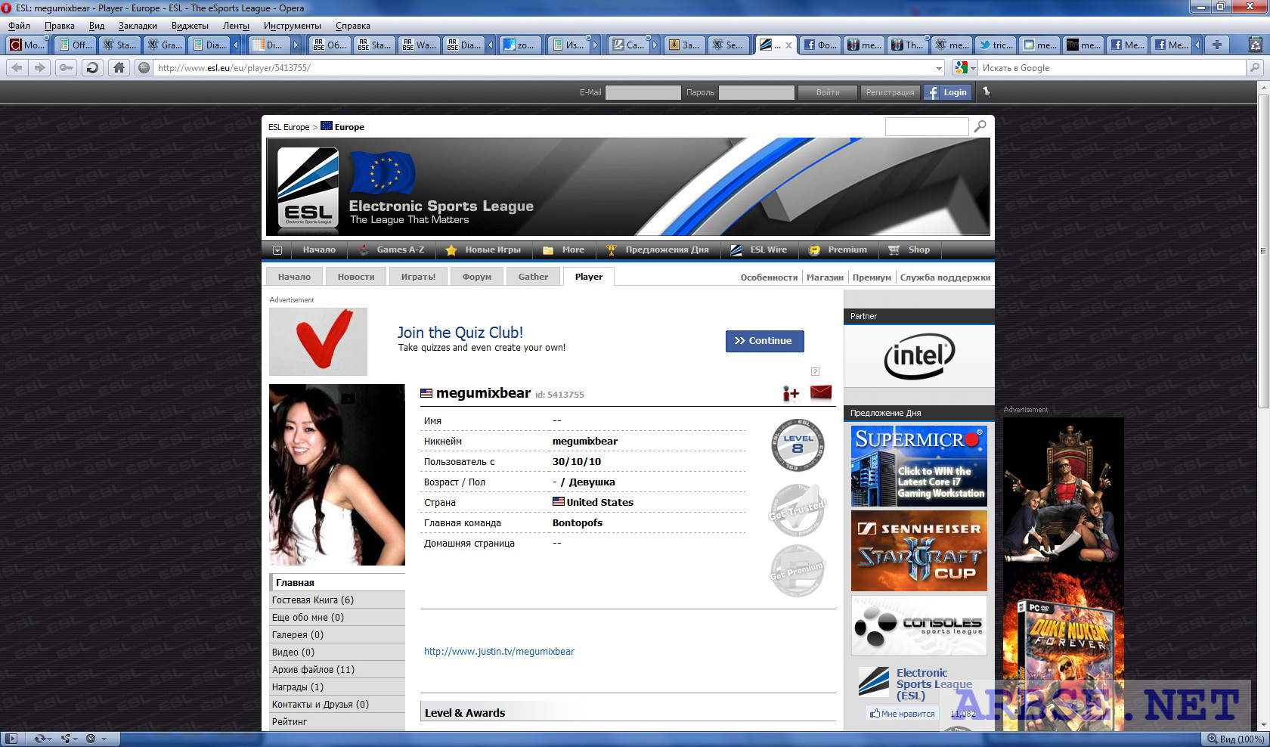Open the Bontopofs team link

click(x=578, y=523)
